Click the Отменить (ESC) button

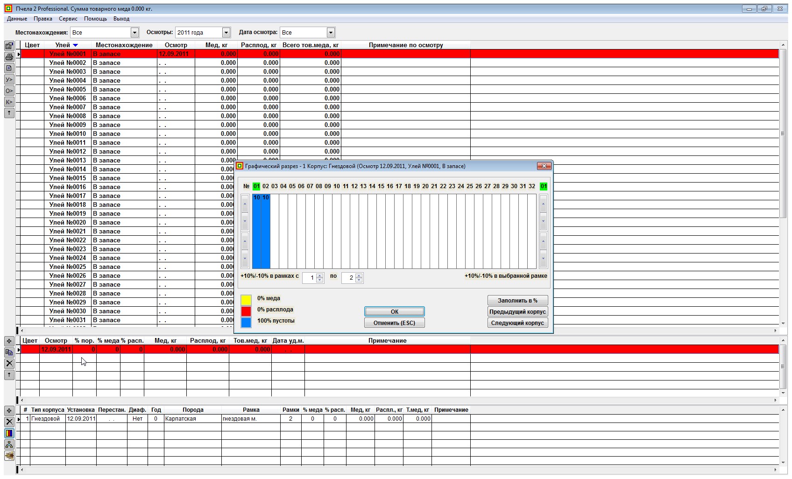[x=395, y=323]
